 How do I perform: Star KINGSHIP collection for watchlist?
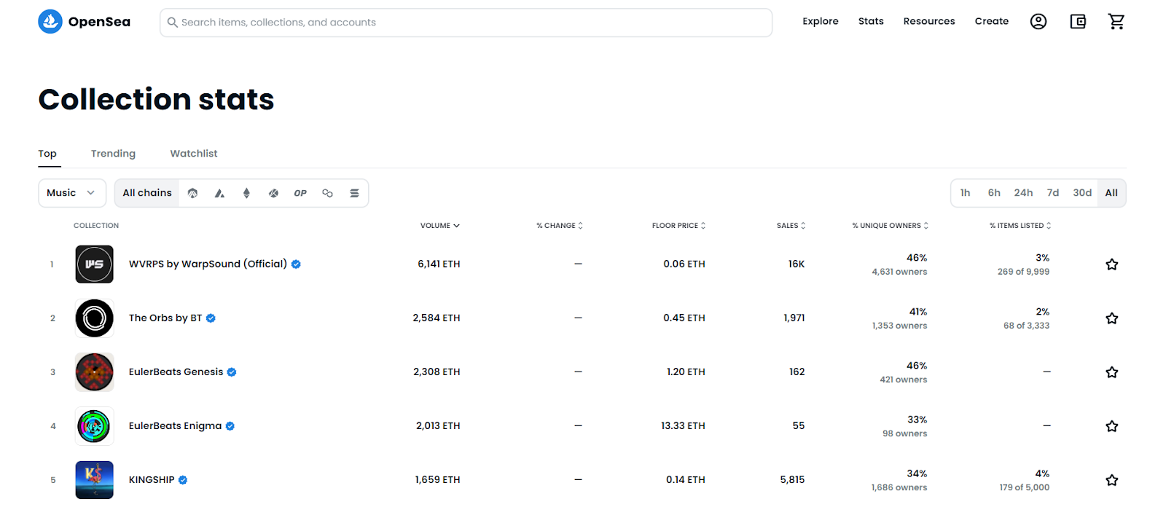(1112, 480)
